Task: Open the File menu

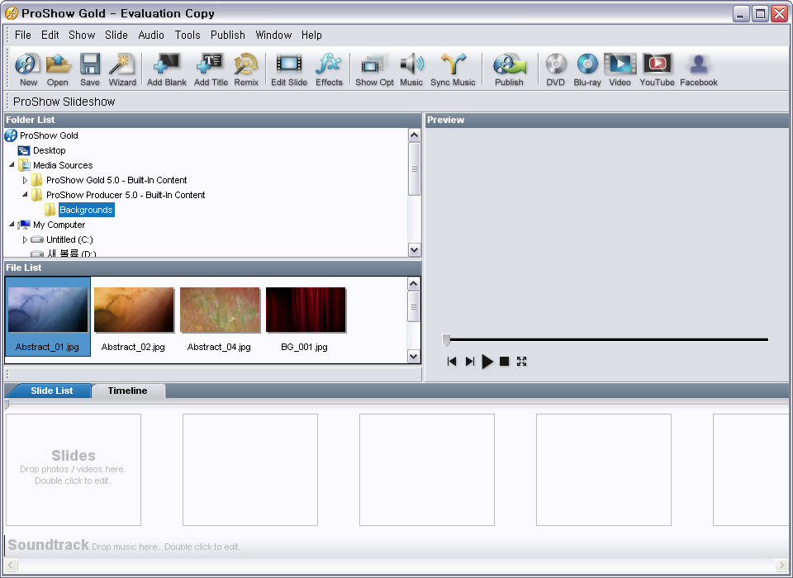Action: point(23,35)
